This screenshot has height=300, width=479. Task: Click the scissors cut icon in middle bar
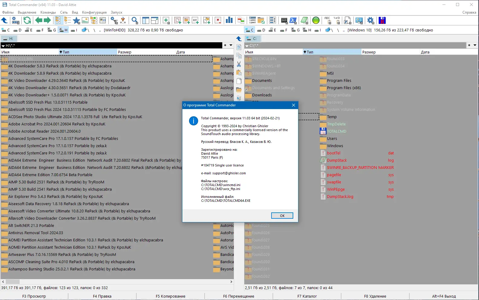click(239, 64)
